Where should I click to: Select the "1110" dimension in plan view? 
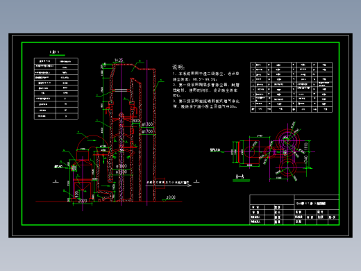305,146
